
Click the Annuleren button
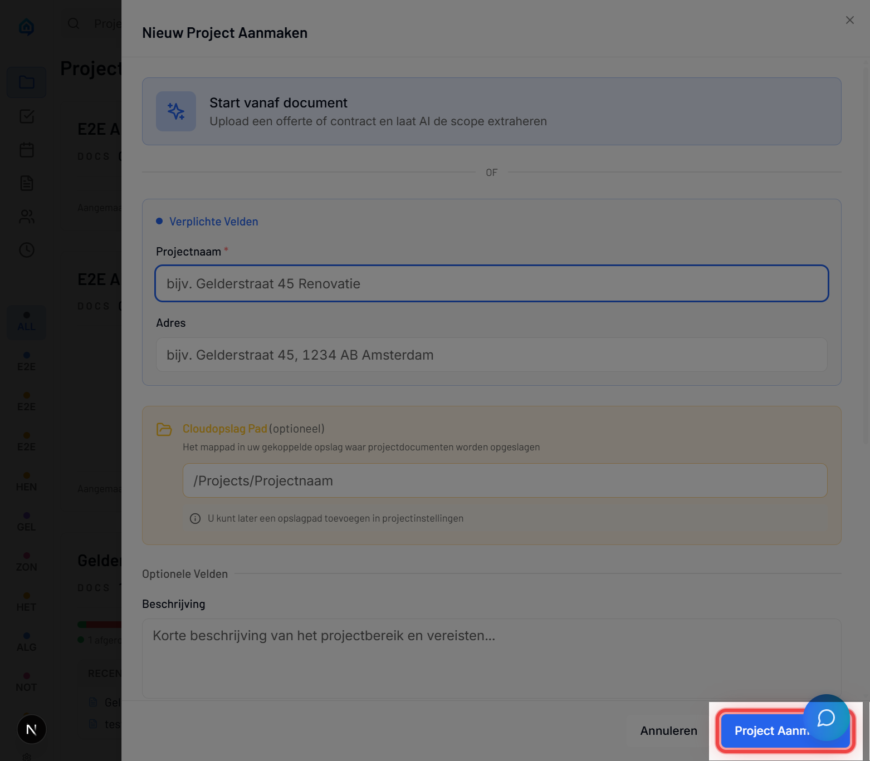tap(668, 730)
